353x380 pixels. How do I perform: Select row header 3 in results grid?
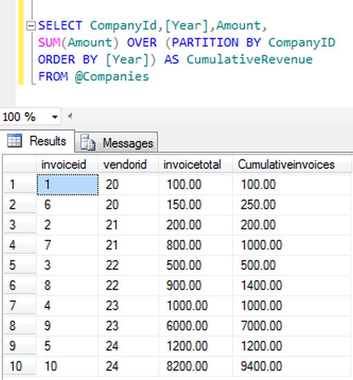(x=20, y=225)
